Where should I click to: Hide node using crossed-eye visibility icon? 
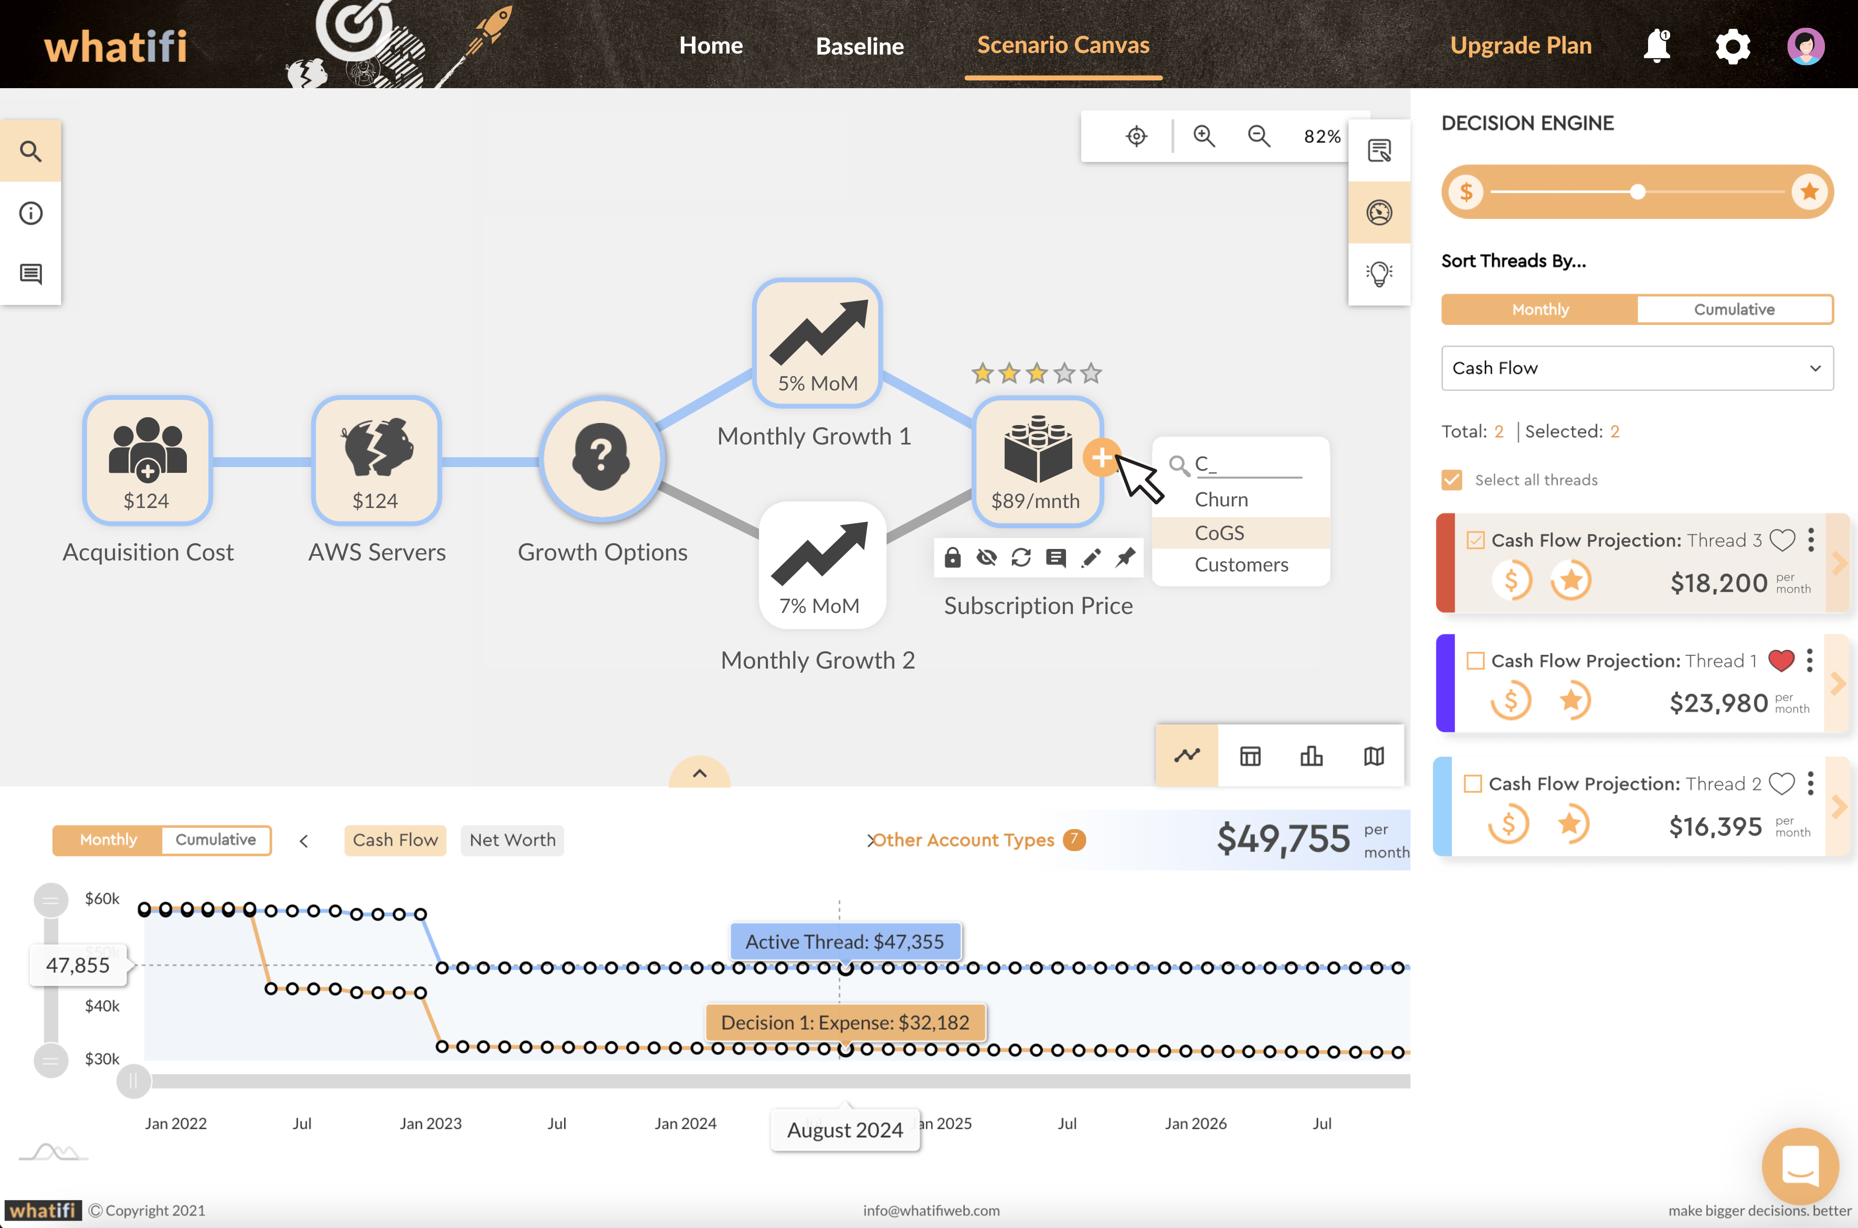[986, 558]
